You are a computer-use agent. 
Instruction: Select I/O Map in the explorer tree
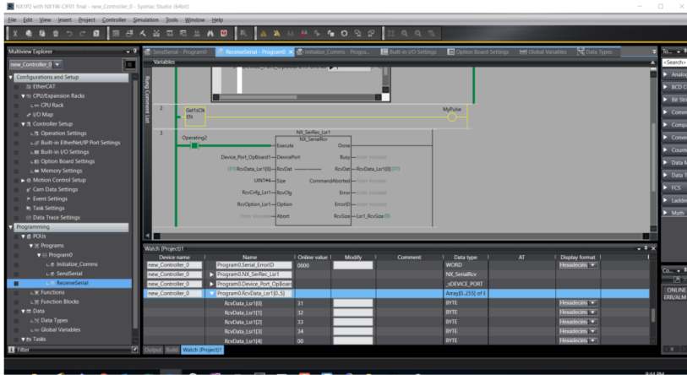(43, 114)
